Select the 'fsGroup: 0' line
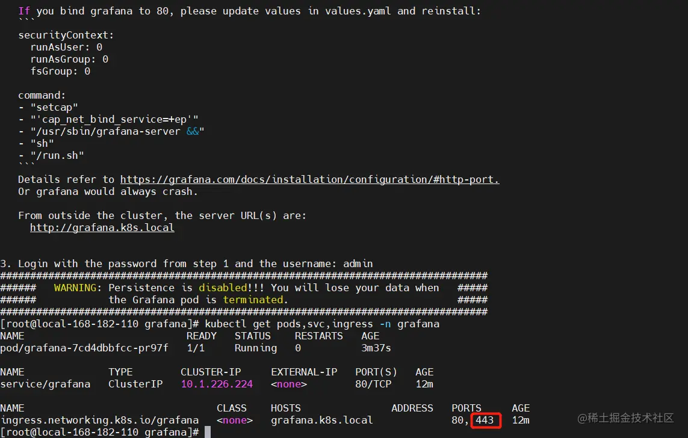 click(x=60, y=71)
